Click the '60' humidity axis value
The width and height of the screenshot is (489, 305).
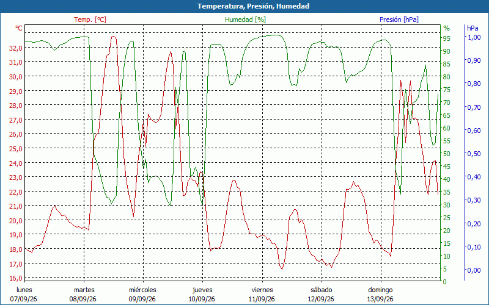pos(447,129)
